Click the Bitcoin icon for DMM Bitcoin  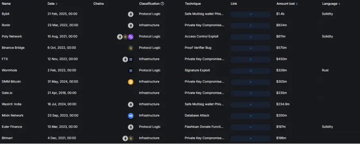pyautogui.click(x=130, y=82)
